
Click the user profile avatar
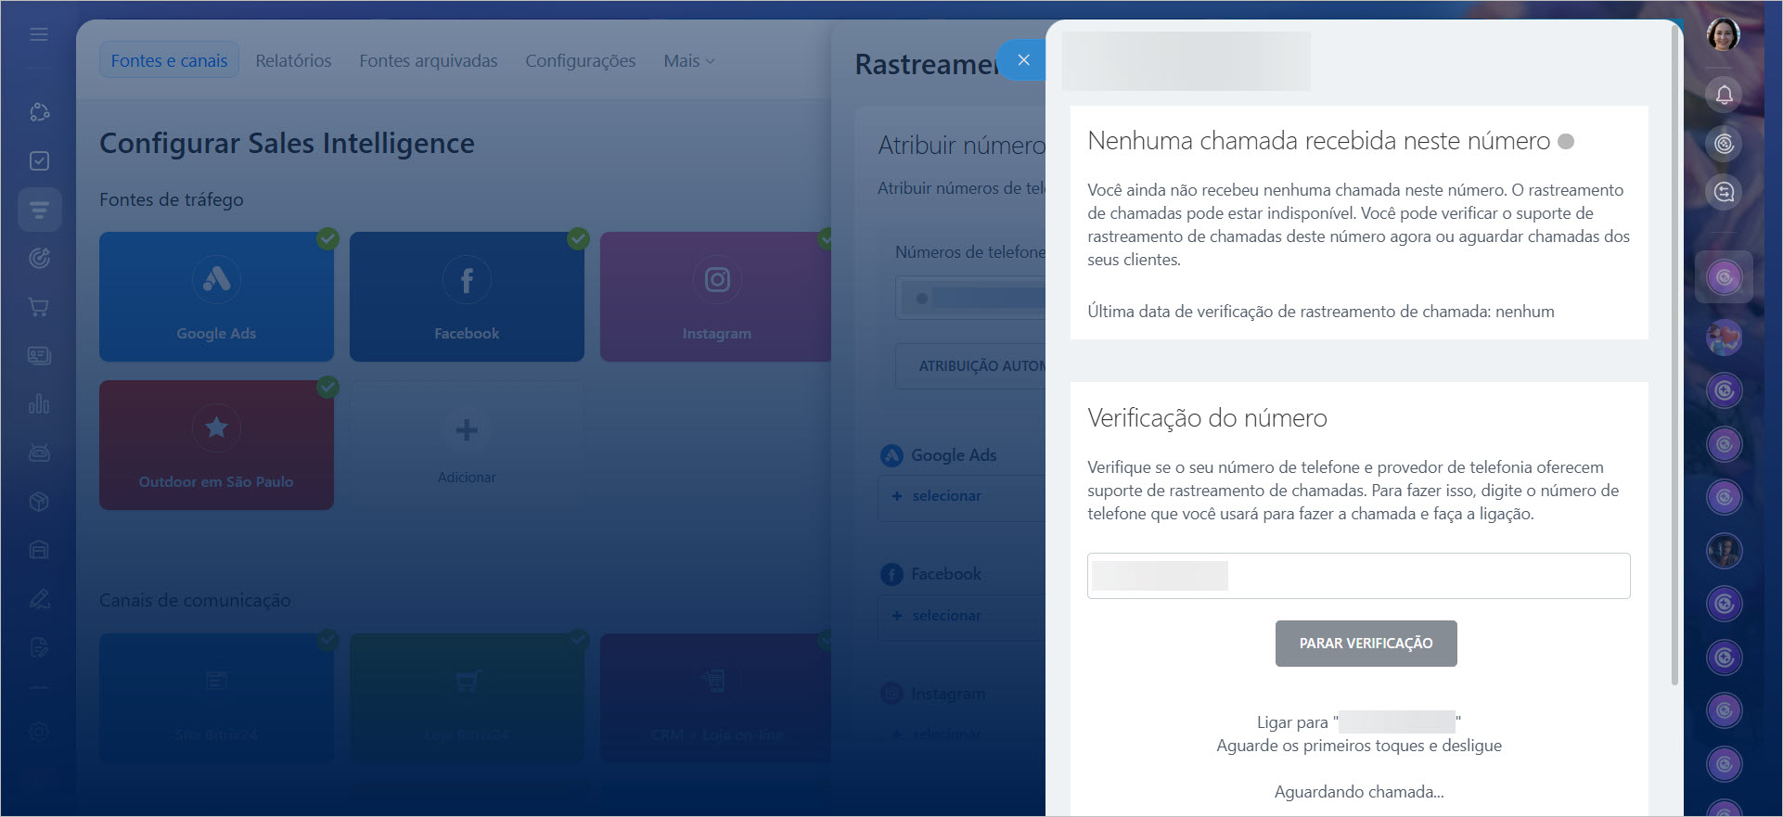(x=1723, y=35)
